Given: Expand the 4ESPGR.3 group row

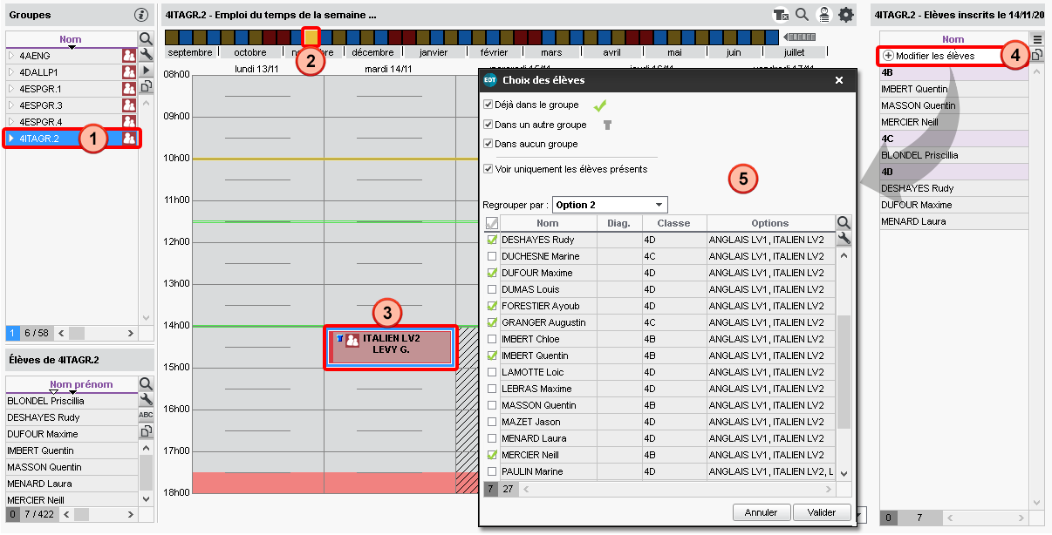Looking at the screenshot, I should point(11,105).
